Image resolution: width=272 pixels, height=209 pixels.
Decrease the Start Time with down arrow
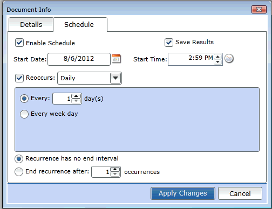click(217, 62)
